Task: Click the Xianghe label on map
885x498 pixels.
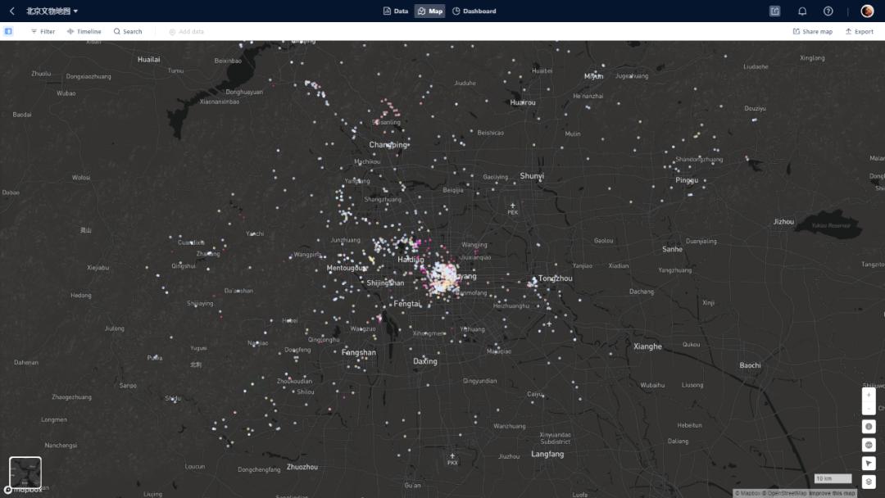Action: tap(647, 346)
